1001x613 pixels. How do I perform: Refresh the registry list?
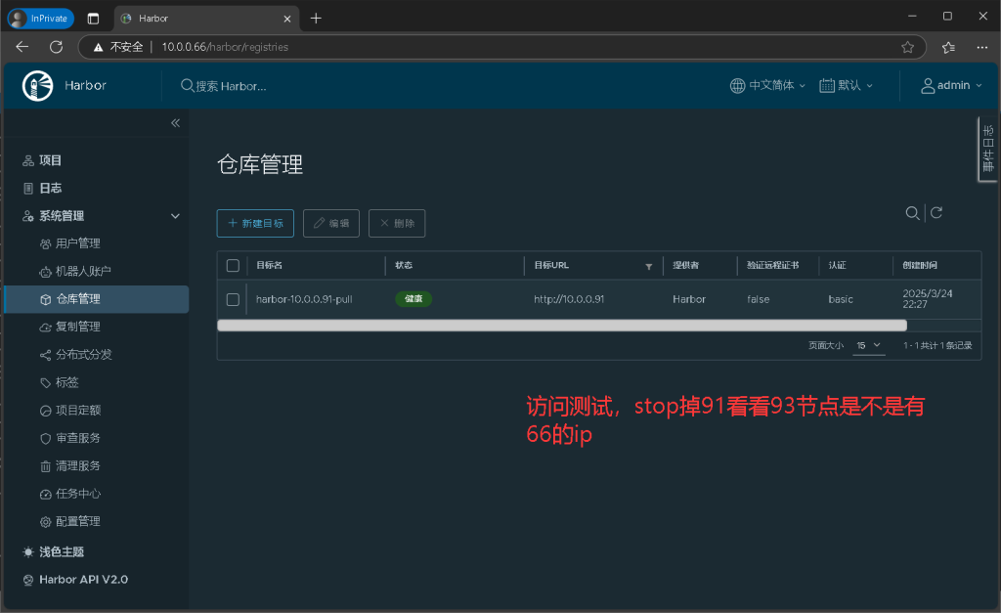click(x=936, y=213)
